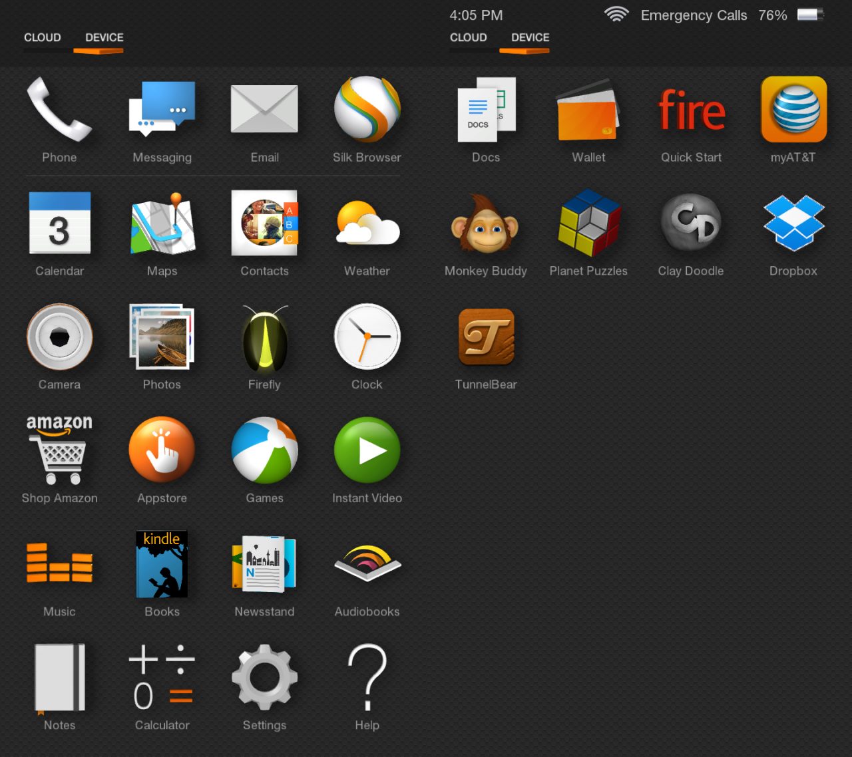The height and width of the screenshot is (757, 852).
Task: Open Instant Video
Action: pos(367,450)
